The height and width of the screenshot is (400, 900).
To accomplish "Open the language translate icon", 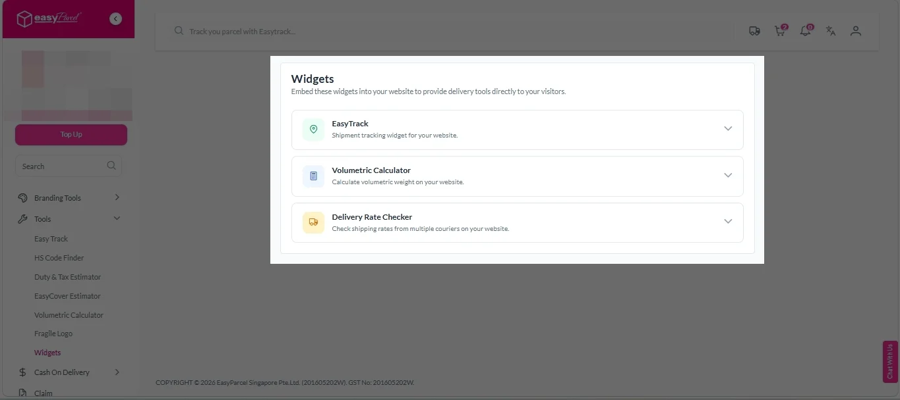I will 831,31.
